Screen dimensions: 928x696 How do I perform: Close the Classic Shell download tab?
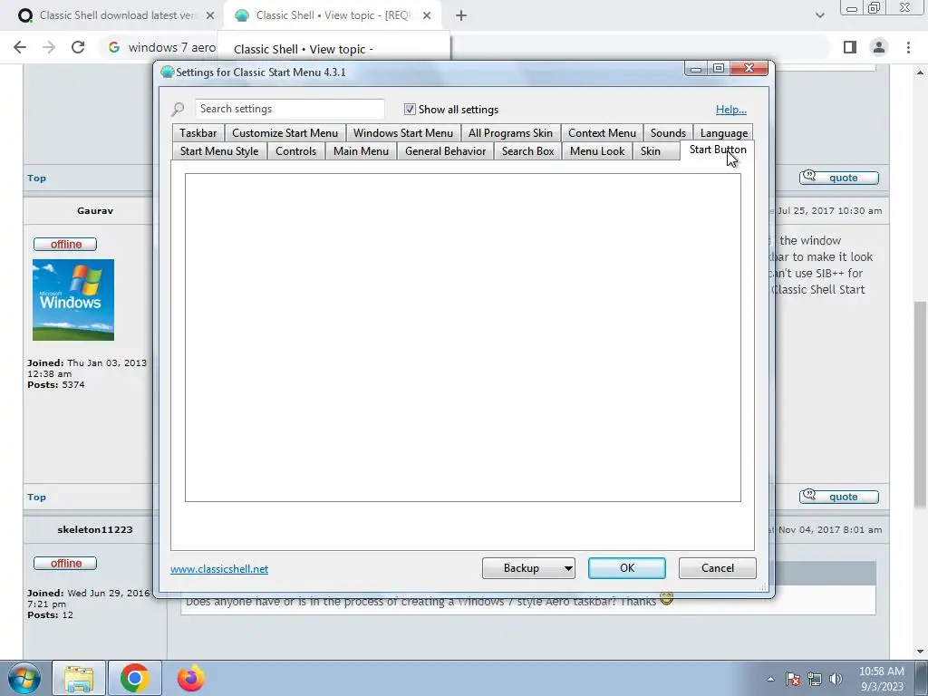tap(210, 15)
